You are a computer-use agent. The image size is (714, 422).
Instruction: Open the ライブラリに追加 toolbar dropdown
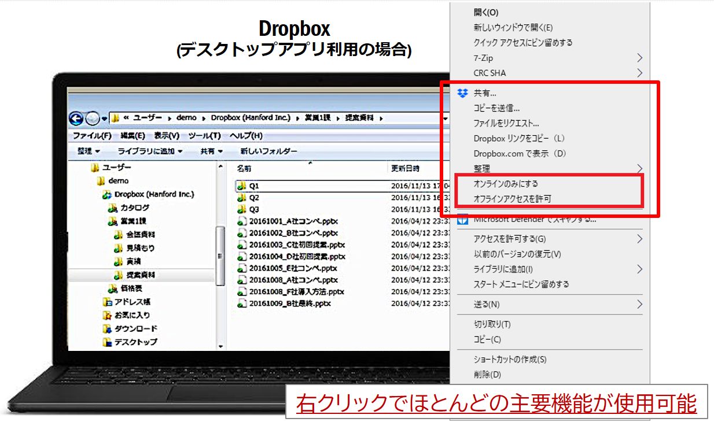tap(150, 151)
